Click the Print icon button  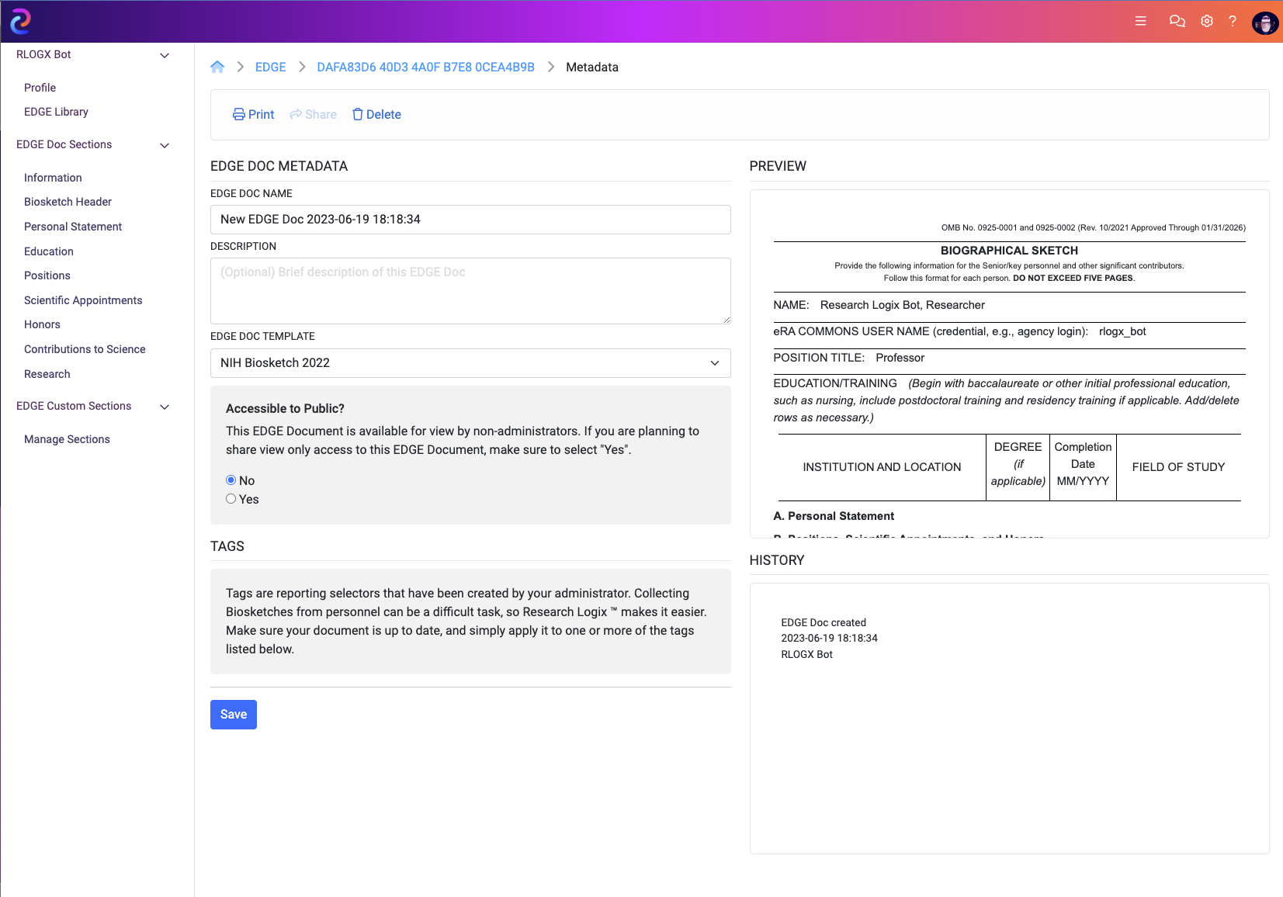click(253, 114)
